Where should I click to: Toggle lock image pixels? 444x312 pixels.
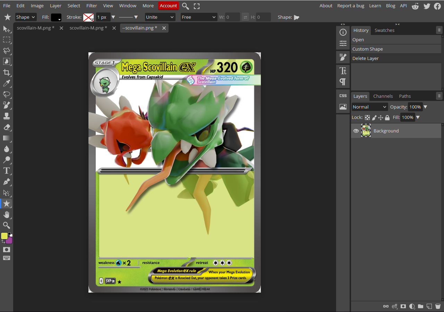tap(374, 118)
